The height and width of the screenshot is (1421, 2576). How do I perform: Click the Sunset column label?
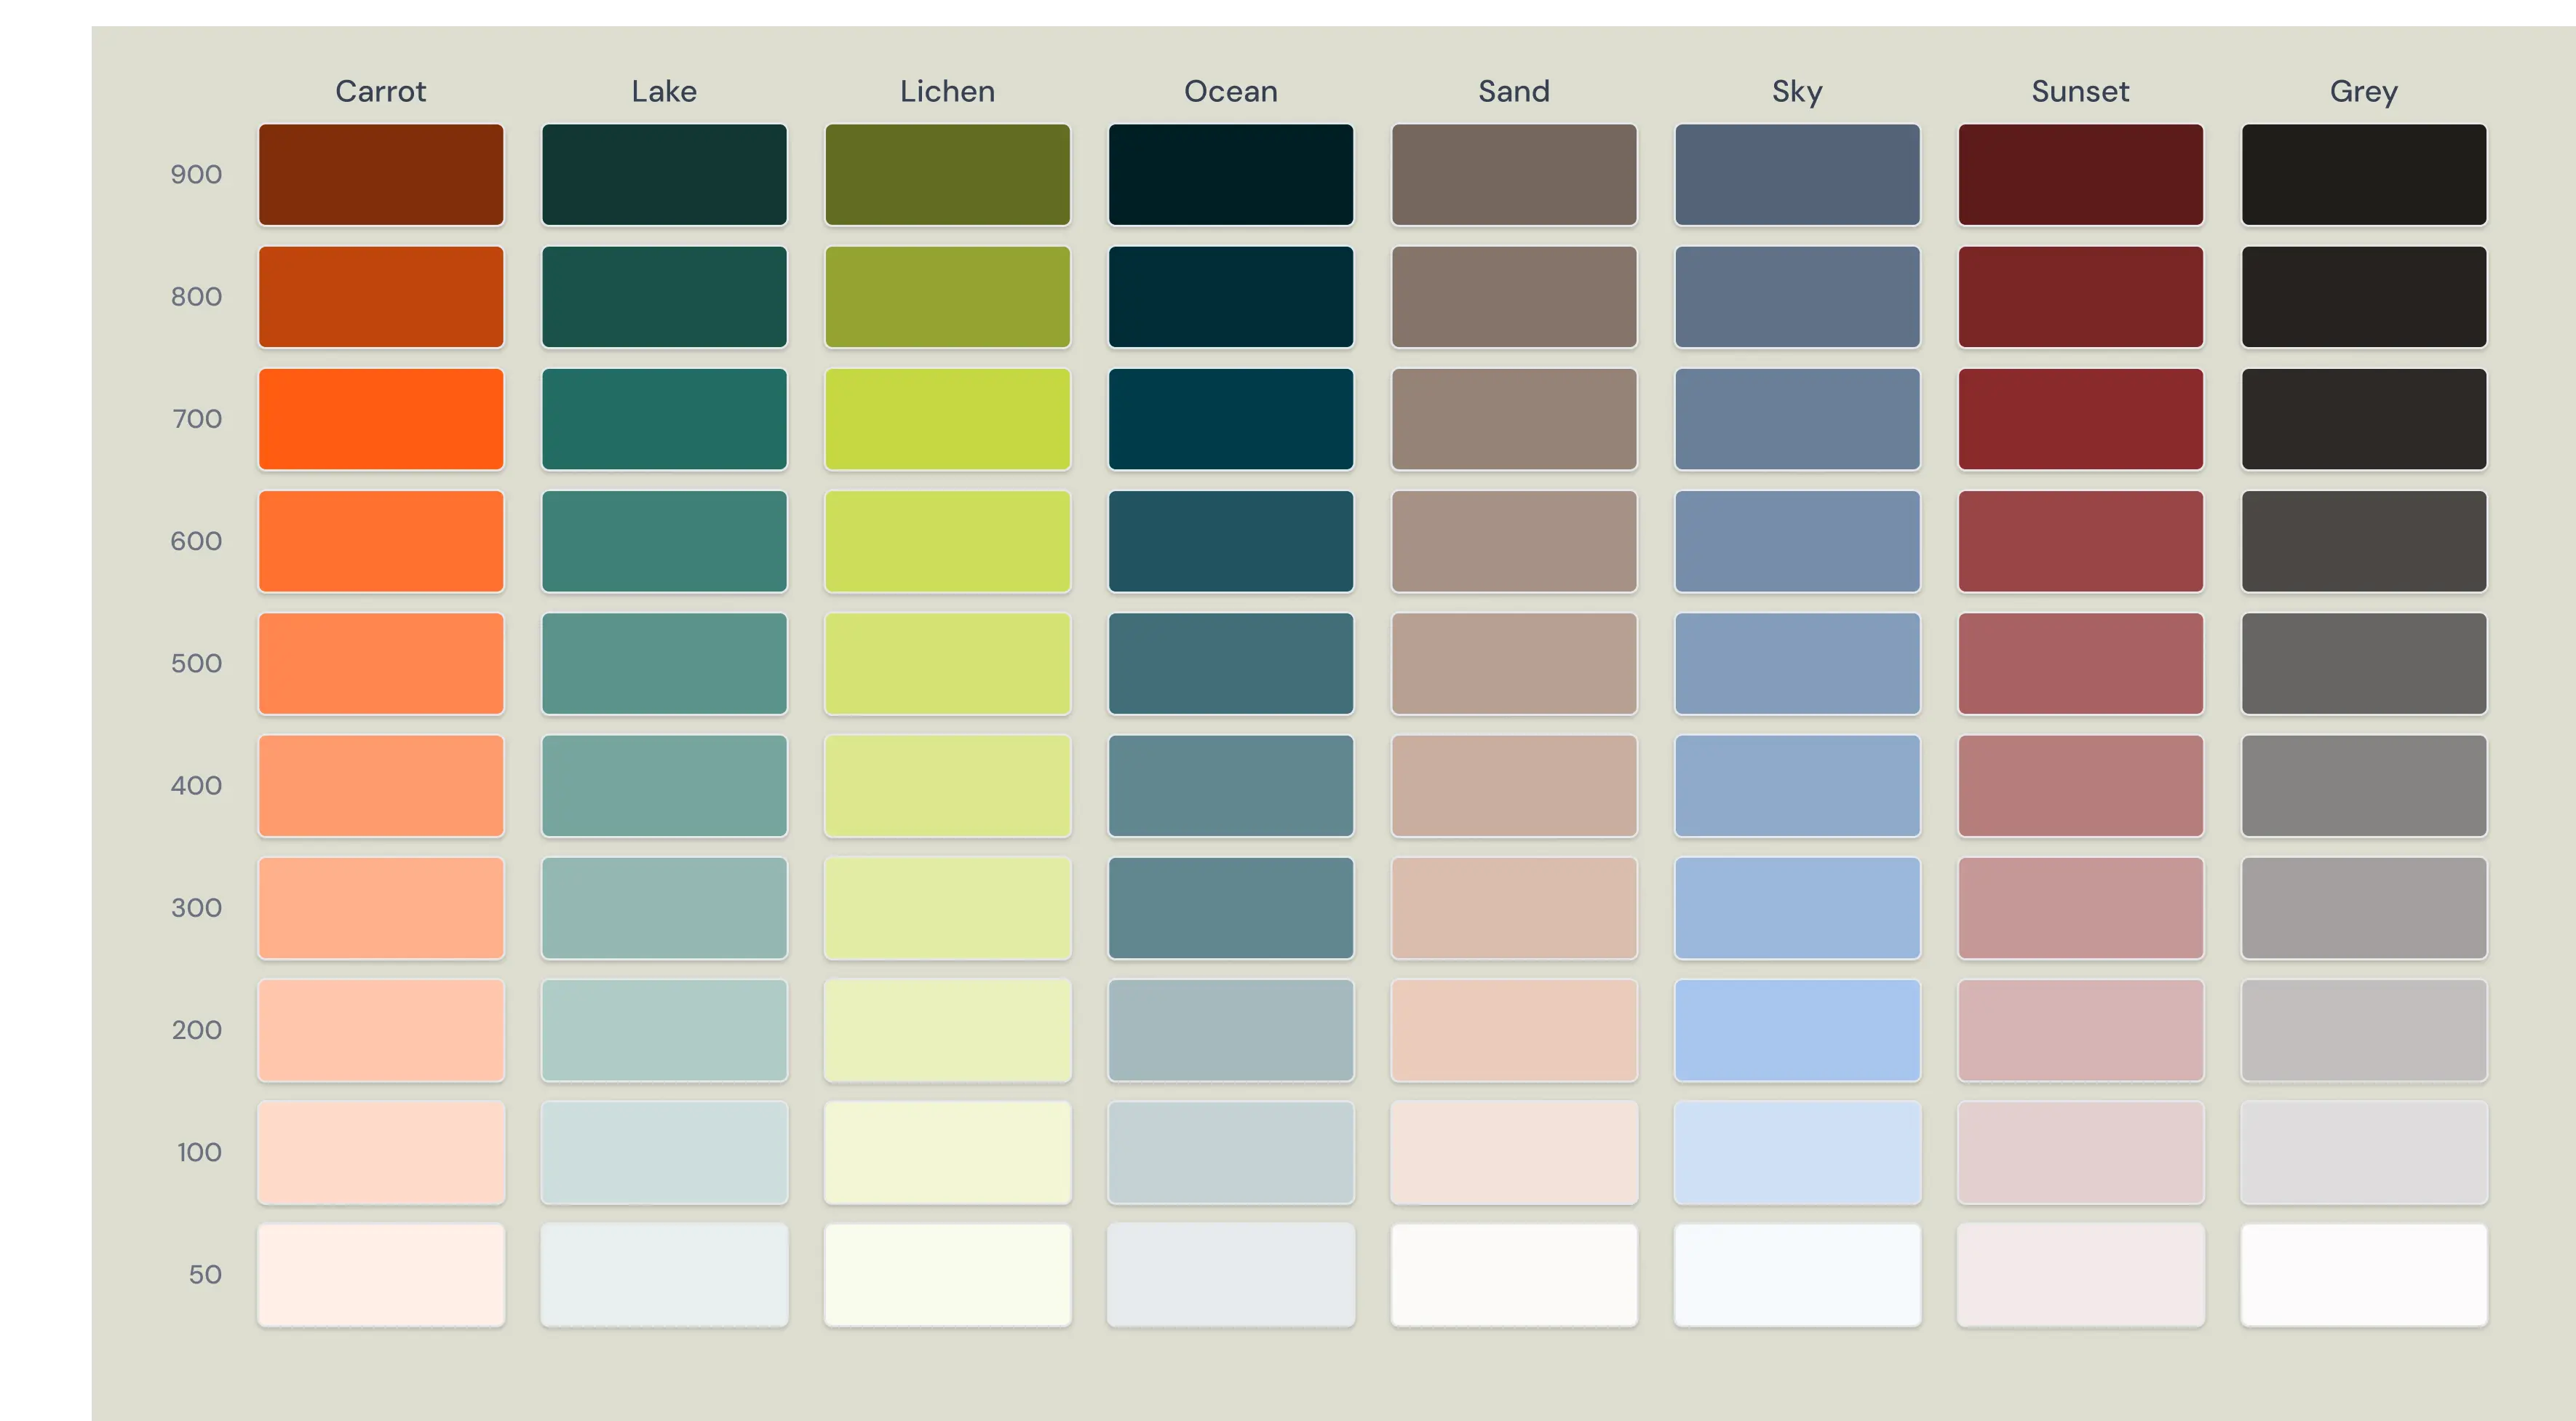(x=2080, y=91)
